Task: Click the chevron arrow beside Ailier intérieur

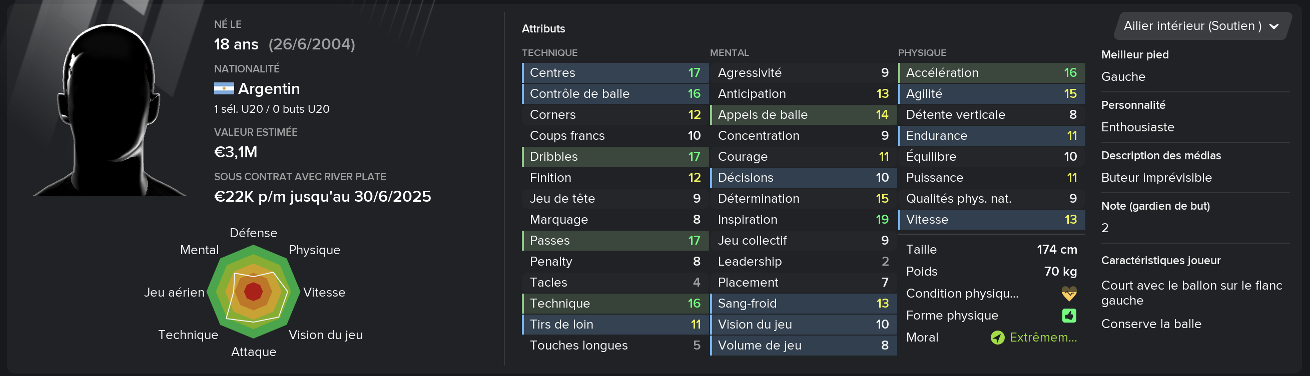Action: pos(1274,26)
